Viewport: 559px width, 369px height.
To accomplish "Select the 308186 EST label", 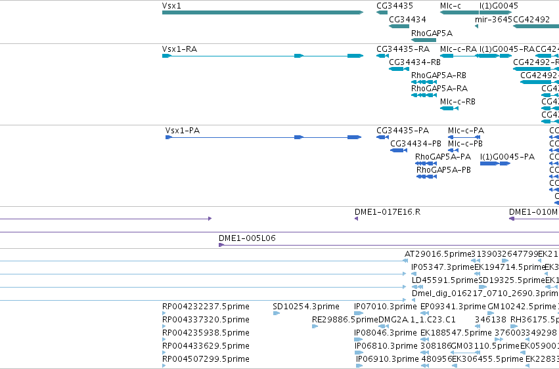I will tap(436, 346).
